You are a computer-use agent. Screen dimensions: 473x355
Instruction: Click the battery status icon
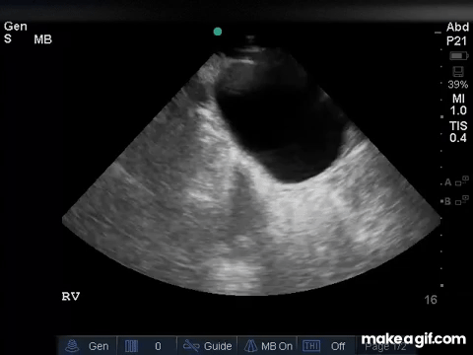tap(458, 56)
